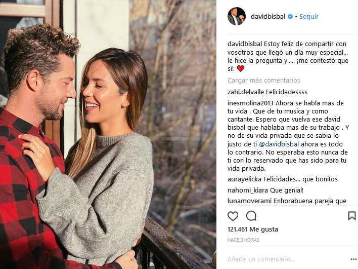Open zahi.delvalle commenter profile

(246, 92)
